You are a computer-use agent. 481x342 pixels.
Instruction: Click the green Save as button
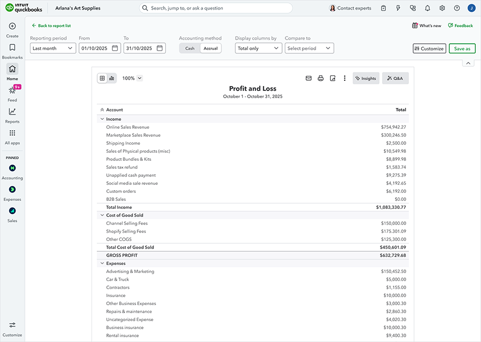[x=461, y=48]
